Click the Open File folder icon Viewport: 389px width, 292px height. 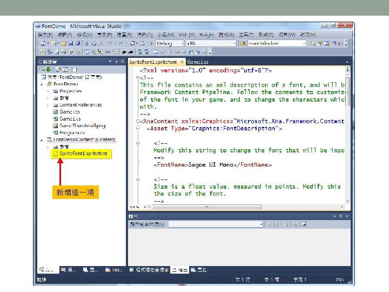click(x=64, y=43)
